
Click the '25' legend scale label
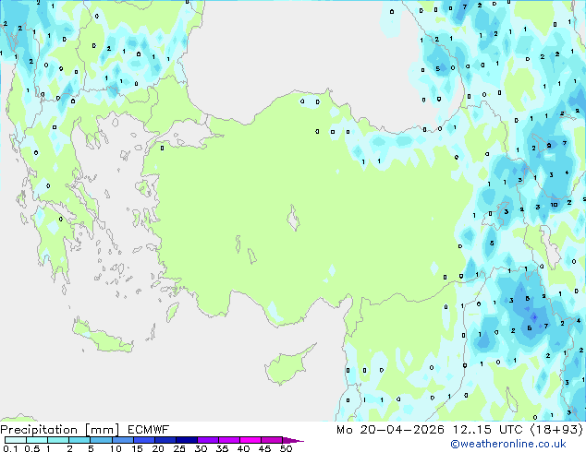[179, 448]
